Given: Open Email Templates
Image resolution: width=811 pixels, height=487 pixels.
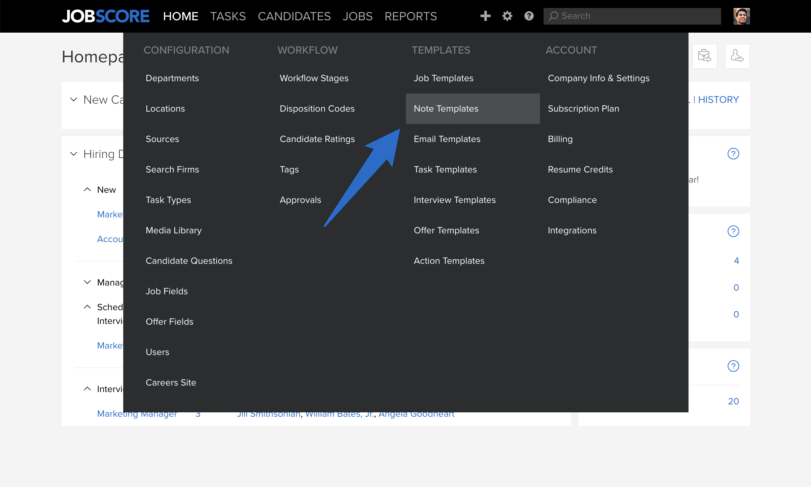Looking at the screenshot, I should click(x=447, y=139).
